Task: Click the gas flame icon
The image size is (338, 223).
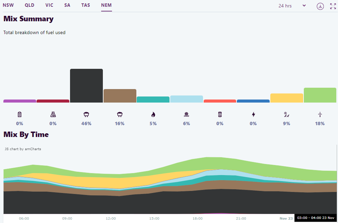Action: (153, 114)
